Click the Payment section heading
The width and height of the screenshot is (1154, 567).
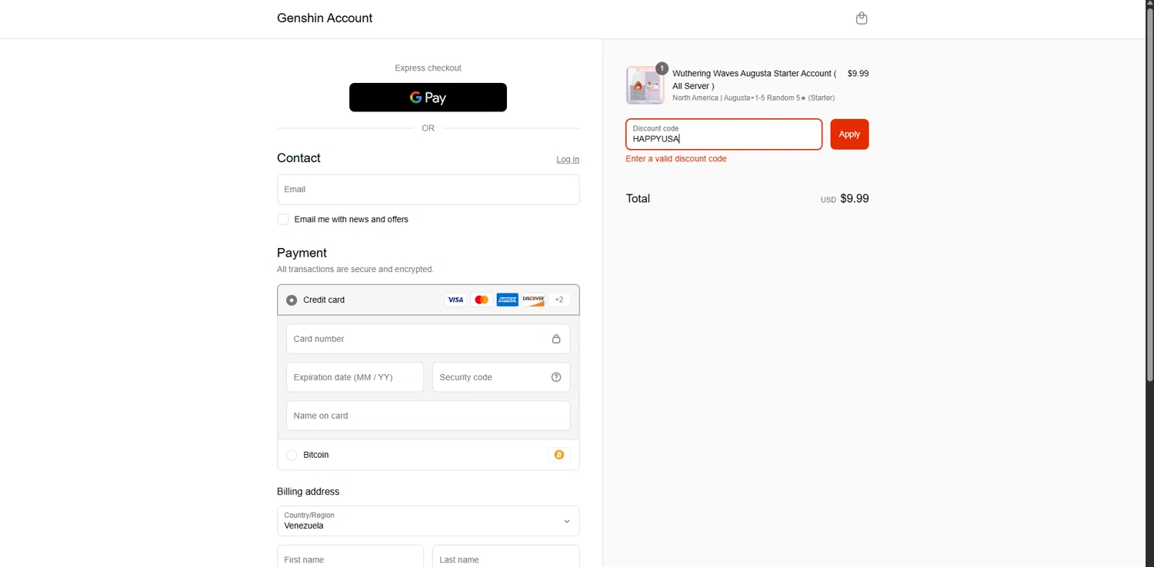(x=302, y=253)
